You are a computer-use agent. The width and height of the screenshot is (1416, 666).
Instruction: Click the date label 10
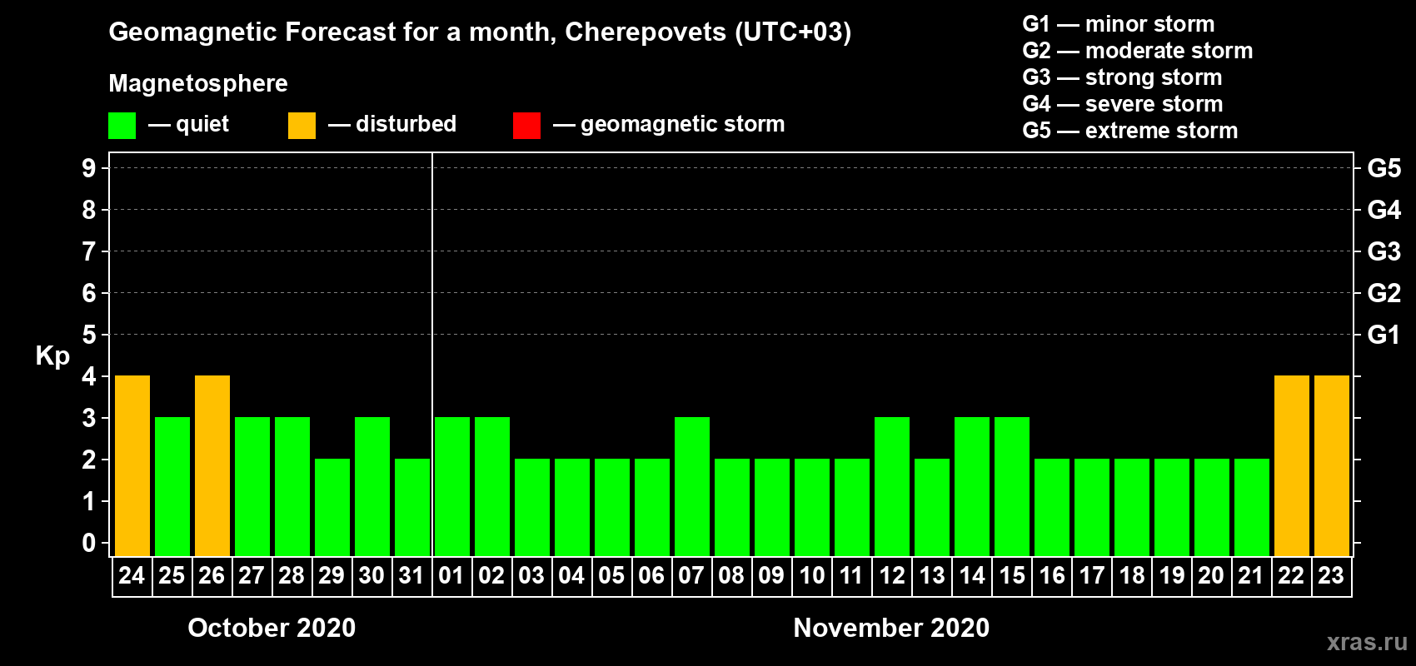(x=811, y=576)
